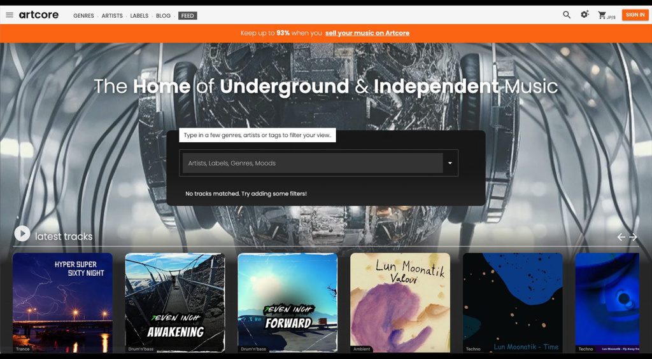Focus the Artists, Labels, Genres, Moods field
The image size is (652, 359).
tap(313, 163)
